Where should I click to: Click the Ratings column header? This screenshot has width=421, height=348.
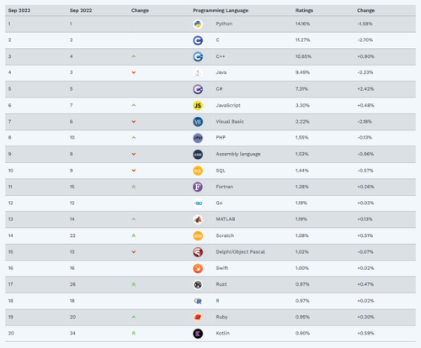pyautogui.click(x=304, y=10)
